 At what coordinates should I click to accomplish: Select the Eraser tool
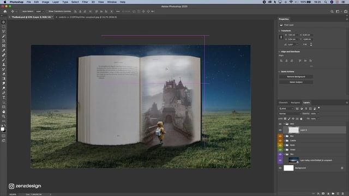(x=4, y=74)
